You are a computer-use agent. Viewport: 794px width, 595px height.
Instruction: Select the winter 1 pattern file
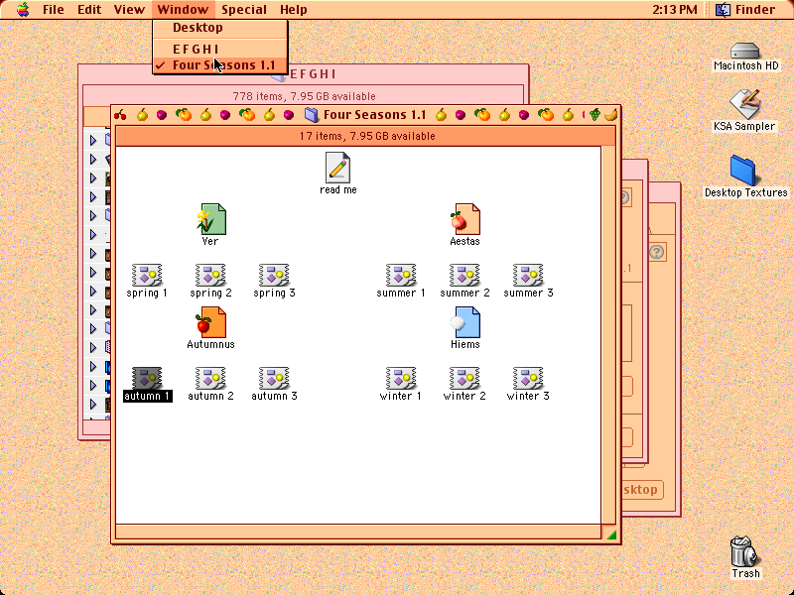[401, 379]
